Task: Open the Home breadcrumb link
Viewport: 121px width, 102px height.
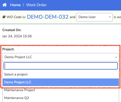Action: [x=15, y=5]
